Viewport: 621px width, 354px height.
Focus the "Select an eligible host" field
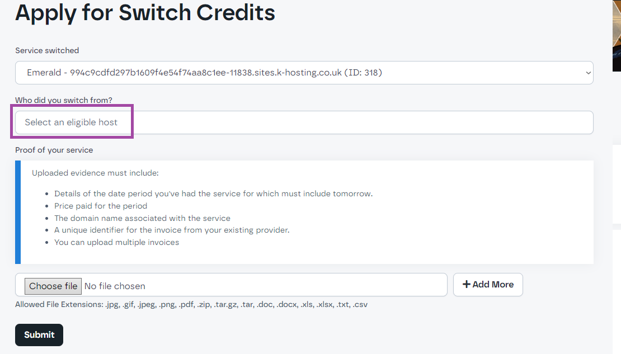coord(304,122)
